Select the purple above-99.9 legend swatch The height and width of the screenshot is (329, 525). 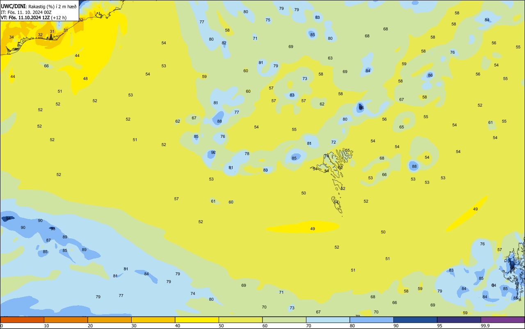502,320
